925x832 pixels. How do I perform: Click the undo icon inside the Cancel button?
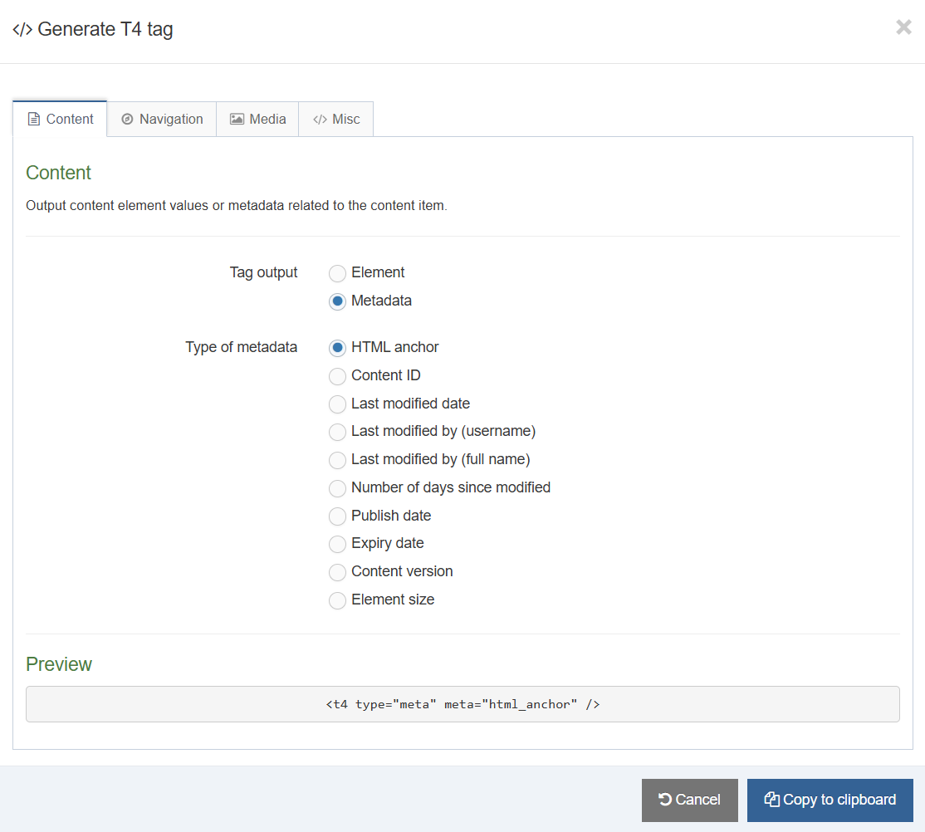click(x=666, y=800)
